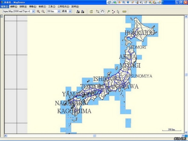Click the AKITA label on the map

tap(128, 57)
